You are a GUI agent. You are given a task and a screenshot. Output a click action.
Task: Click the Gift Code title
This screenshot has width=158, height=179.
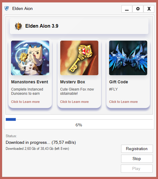click(118, 82)
